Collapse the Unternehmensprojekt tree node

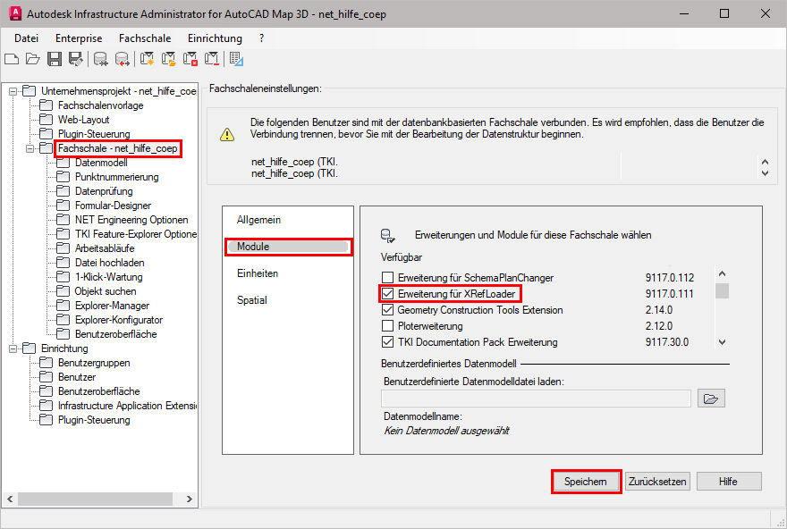13,91
